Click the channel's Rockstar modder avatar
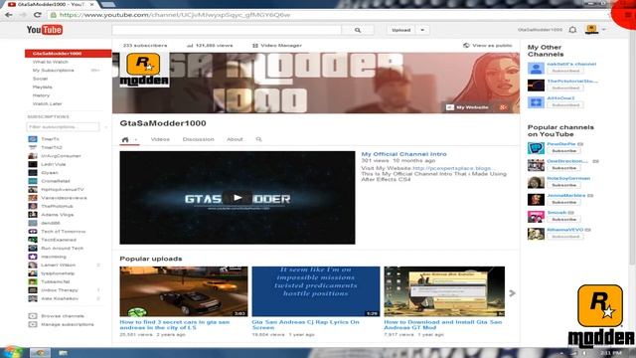 pyautogui.click(x=144, y=70)
